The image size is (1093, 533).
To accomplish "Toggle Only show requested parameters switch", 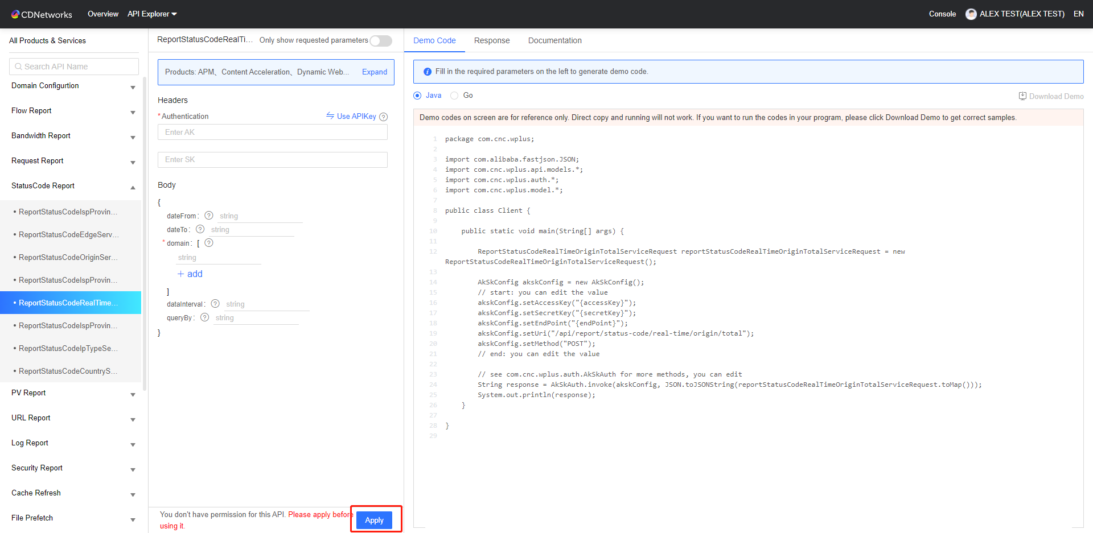I will click(381, 41).
